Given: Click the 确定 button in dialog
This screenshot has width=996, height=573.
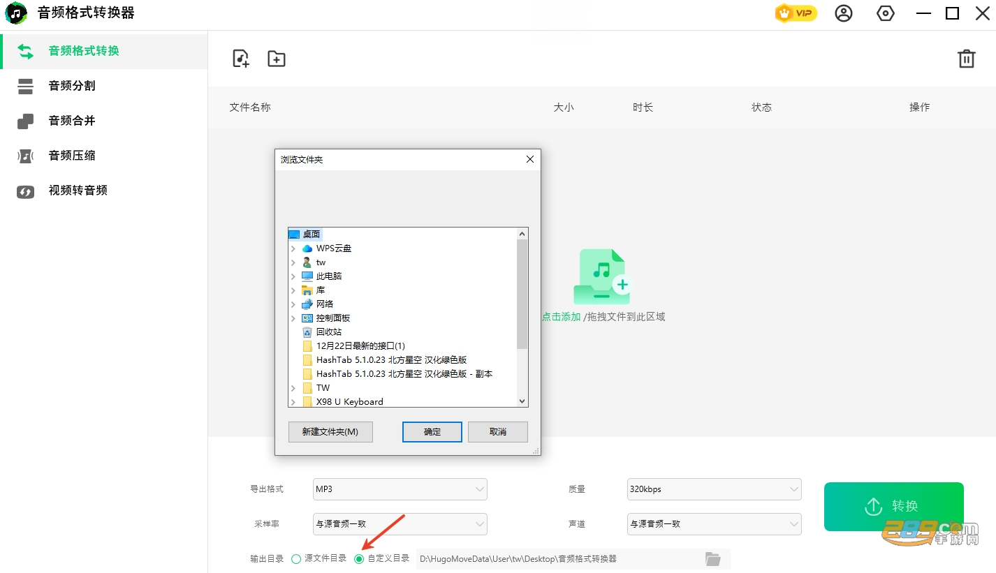Looking at the screenshot, I should (432, 432).
